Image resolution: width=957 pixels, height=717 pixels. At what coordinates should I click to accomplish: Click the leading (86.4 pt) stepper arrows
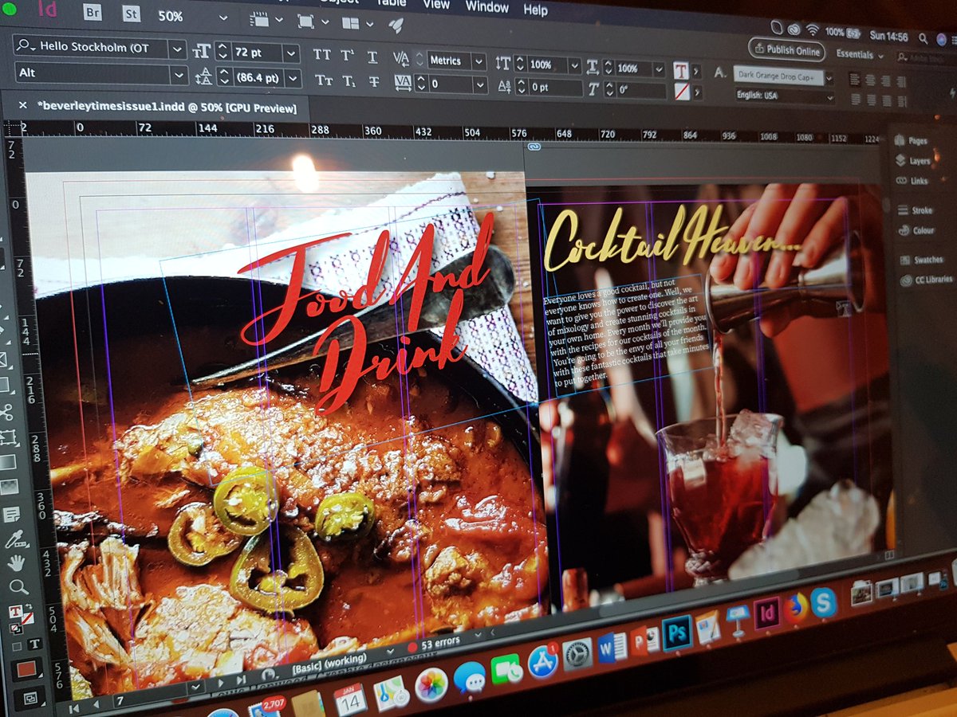[x=223, y=78]
